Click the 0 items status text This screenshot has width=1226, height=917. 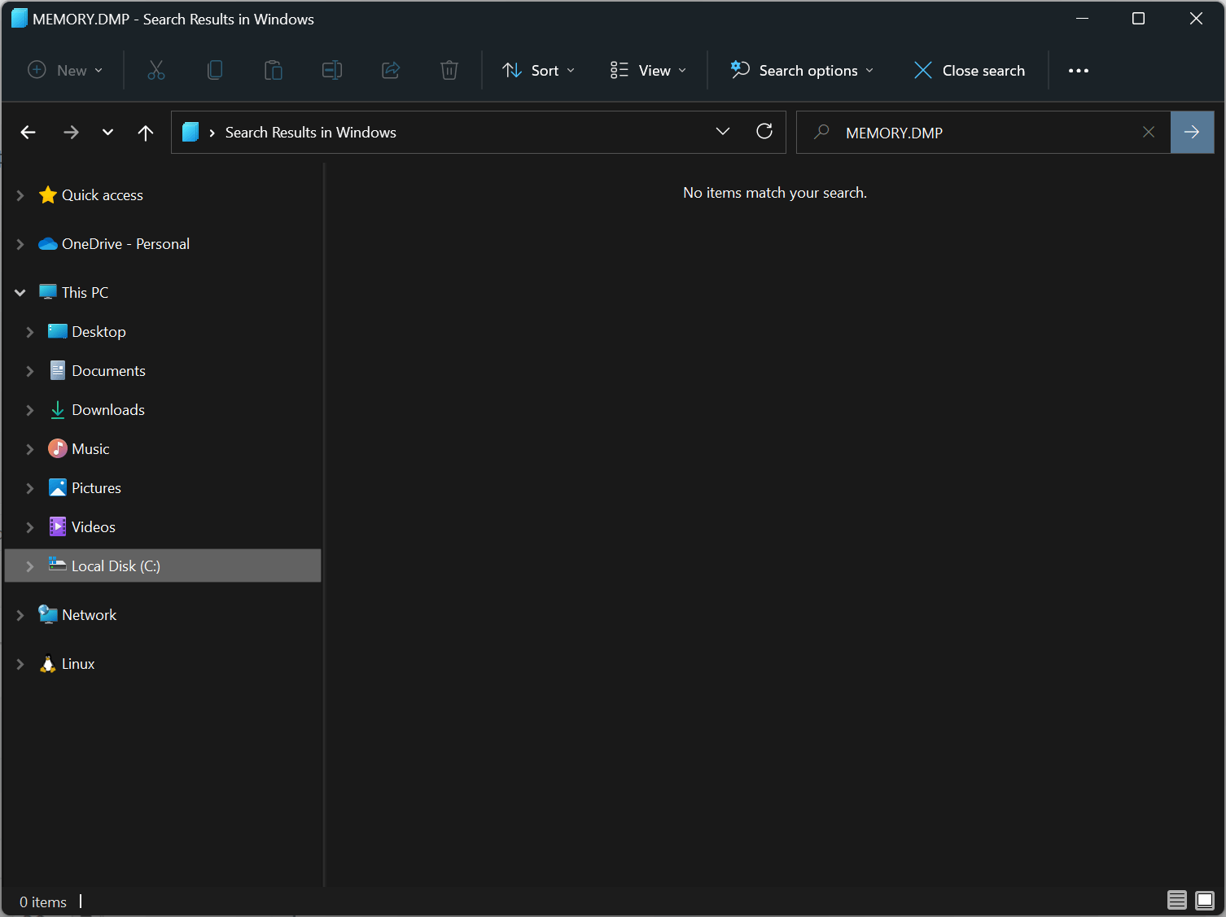[43, 902]
